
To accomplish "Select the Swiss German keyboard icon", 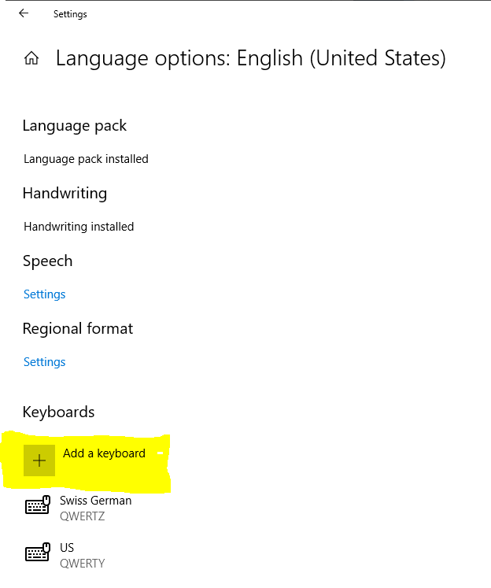I will [38, 505].
